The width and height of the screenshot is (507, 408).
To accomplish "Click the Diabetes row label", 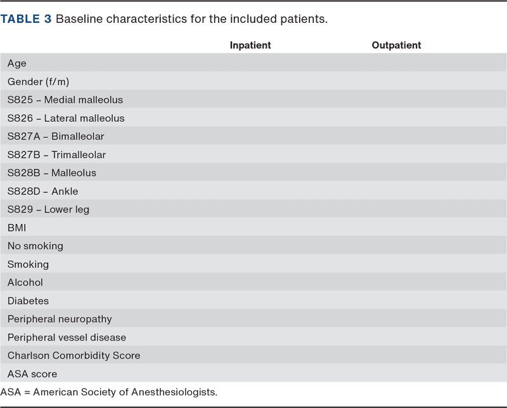I will 28,301.
